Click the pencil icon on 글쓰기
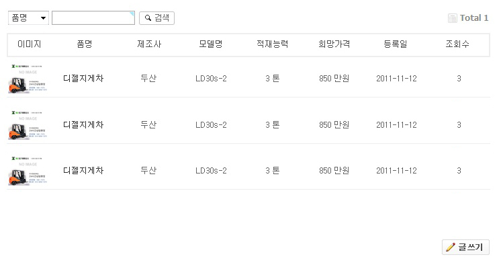Image resolution: width=499 pixels, height=269 pixels. click(450, 247)
